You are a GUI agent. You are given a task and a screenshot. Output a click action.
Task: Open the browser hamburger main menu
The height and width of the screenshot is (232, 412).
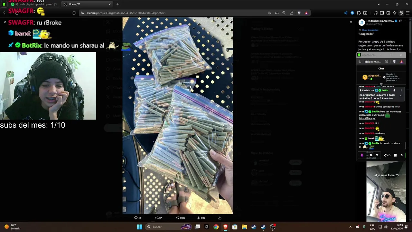click(x=407, y=13)
